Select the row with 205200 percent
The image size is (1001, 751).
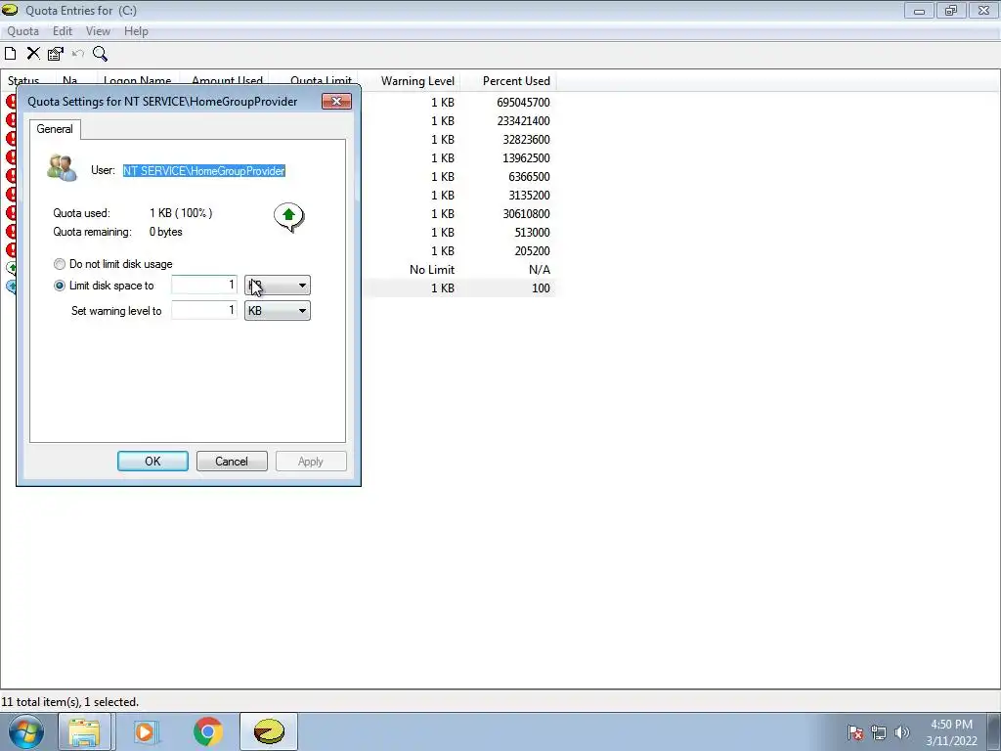click(x=458, y=250)
